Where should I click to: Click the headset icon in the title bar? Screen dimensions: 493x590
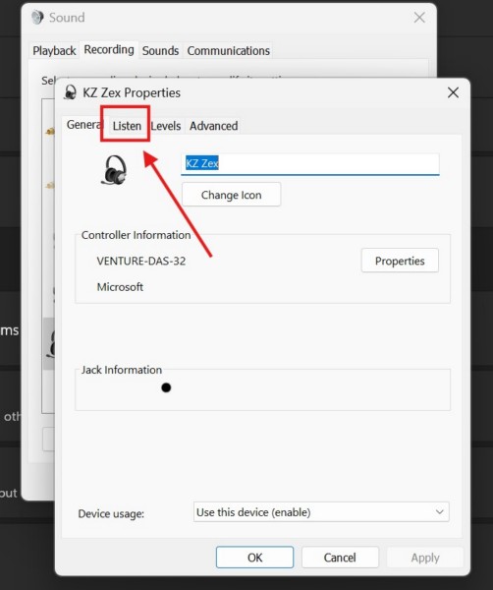coord(70,92)
